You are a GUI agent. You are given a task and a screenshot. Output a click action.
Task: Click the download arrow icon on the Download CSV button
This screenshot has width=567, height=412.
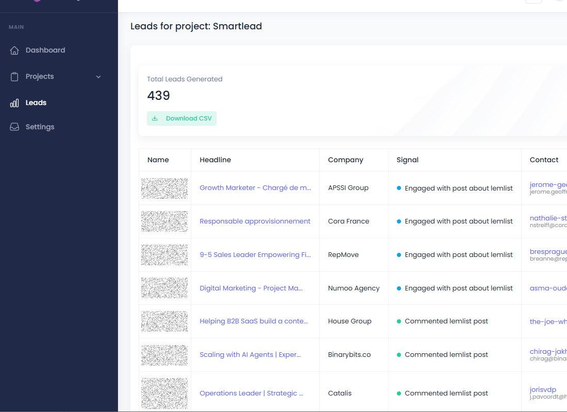[x=155, y=118]
